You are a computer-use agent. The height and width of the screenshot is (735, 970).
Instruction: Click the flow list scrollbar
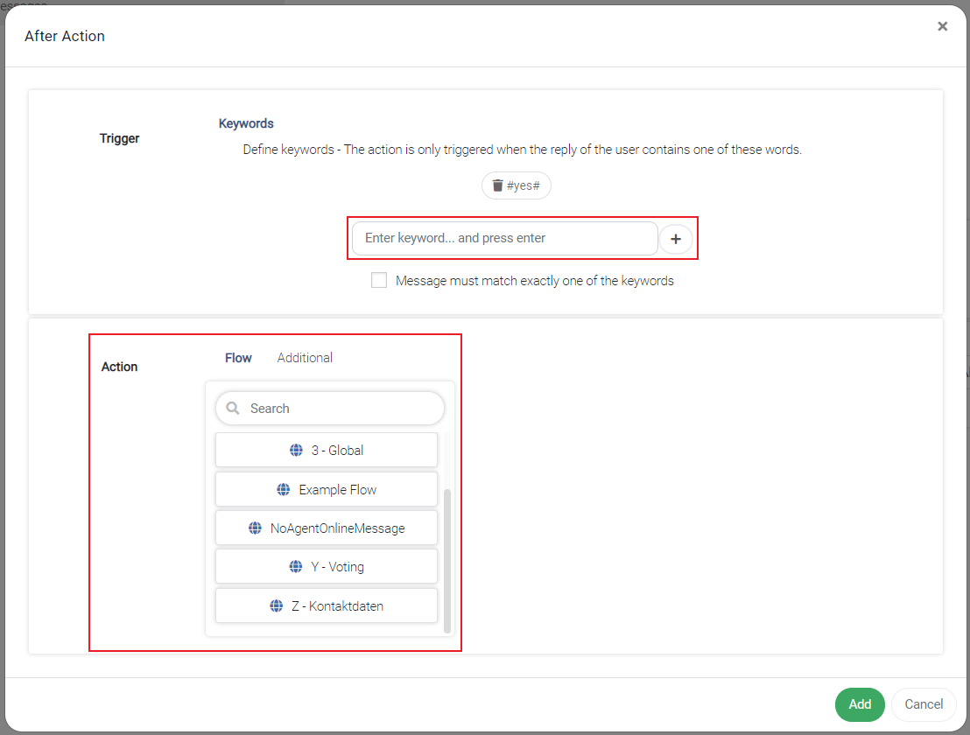coord(447,560)
